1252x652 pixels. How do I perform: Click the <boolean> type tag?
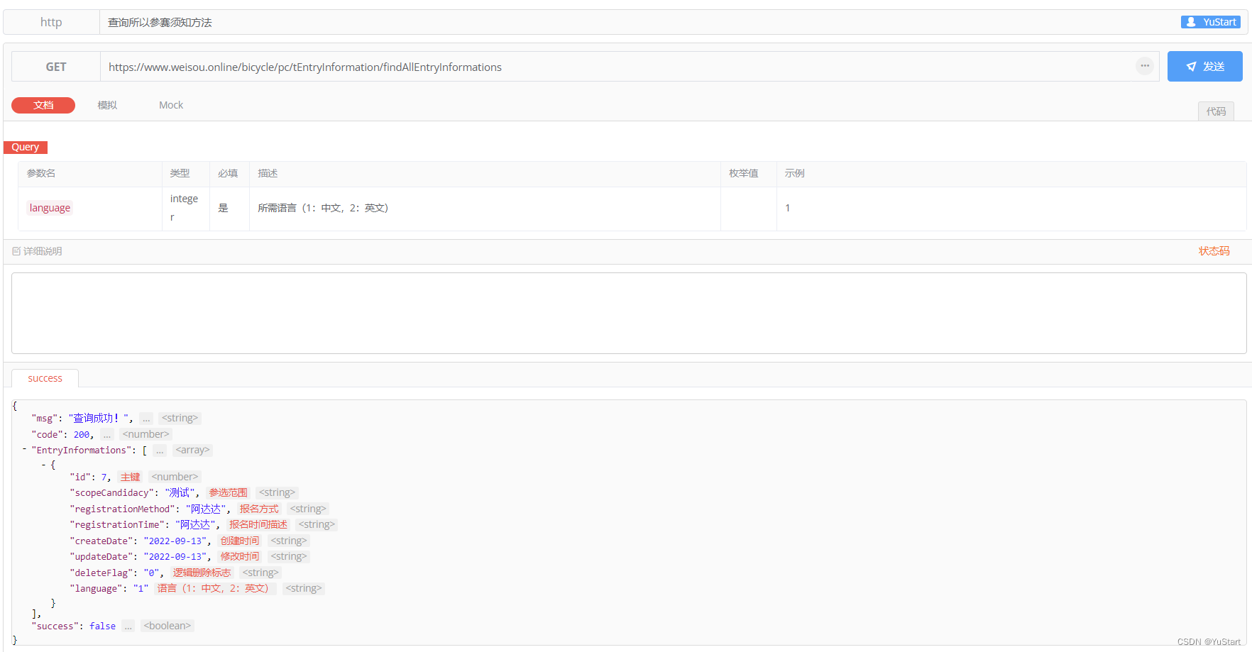coord(167,626)
